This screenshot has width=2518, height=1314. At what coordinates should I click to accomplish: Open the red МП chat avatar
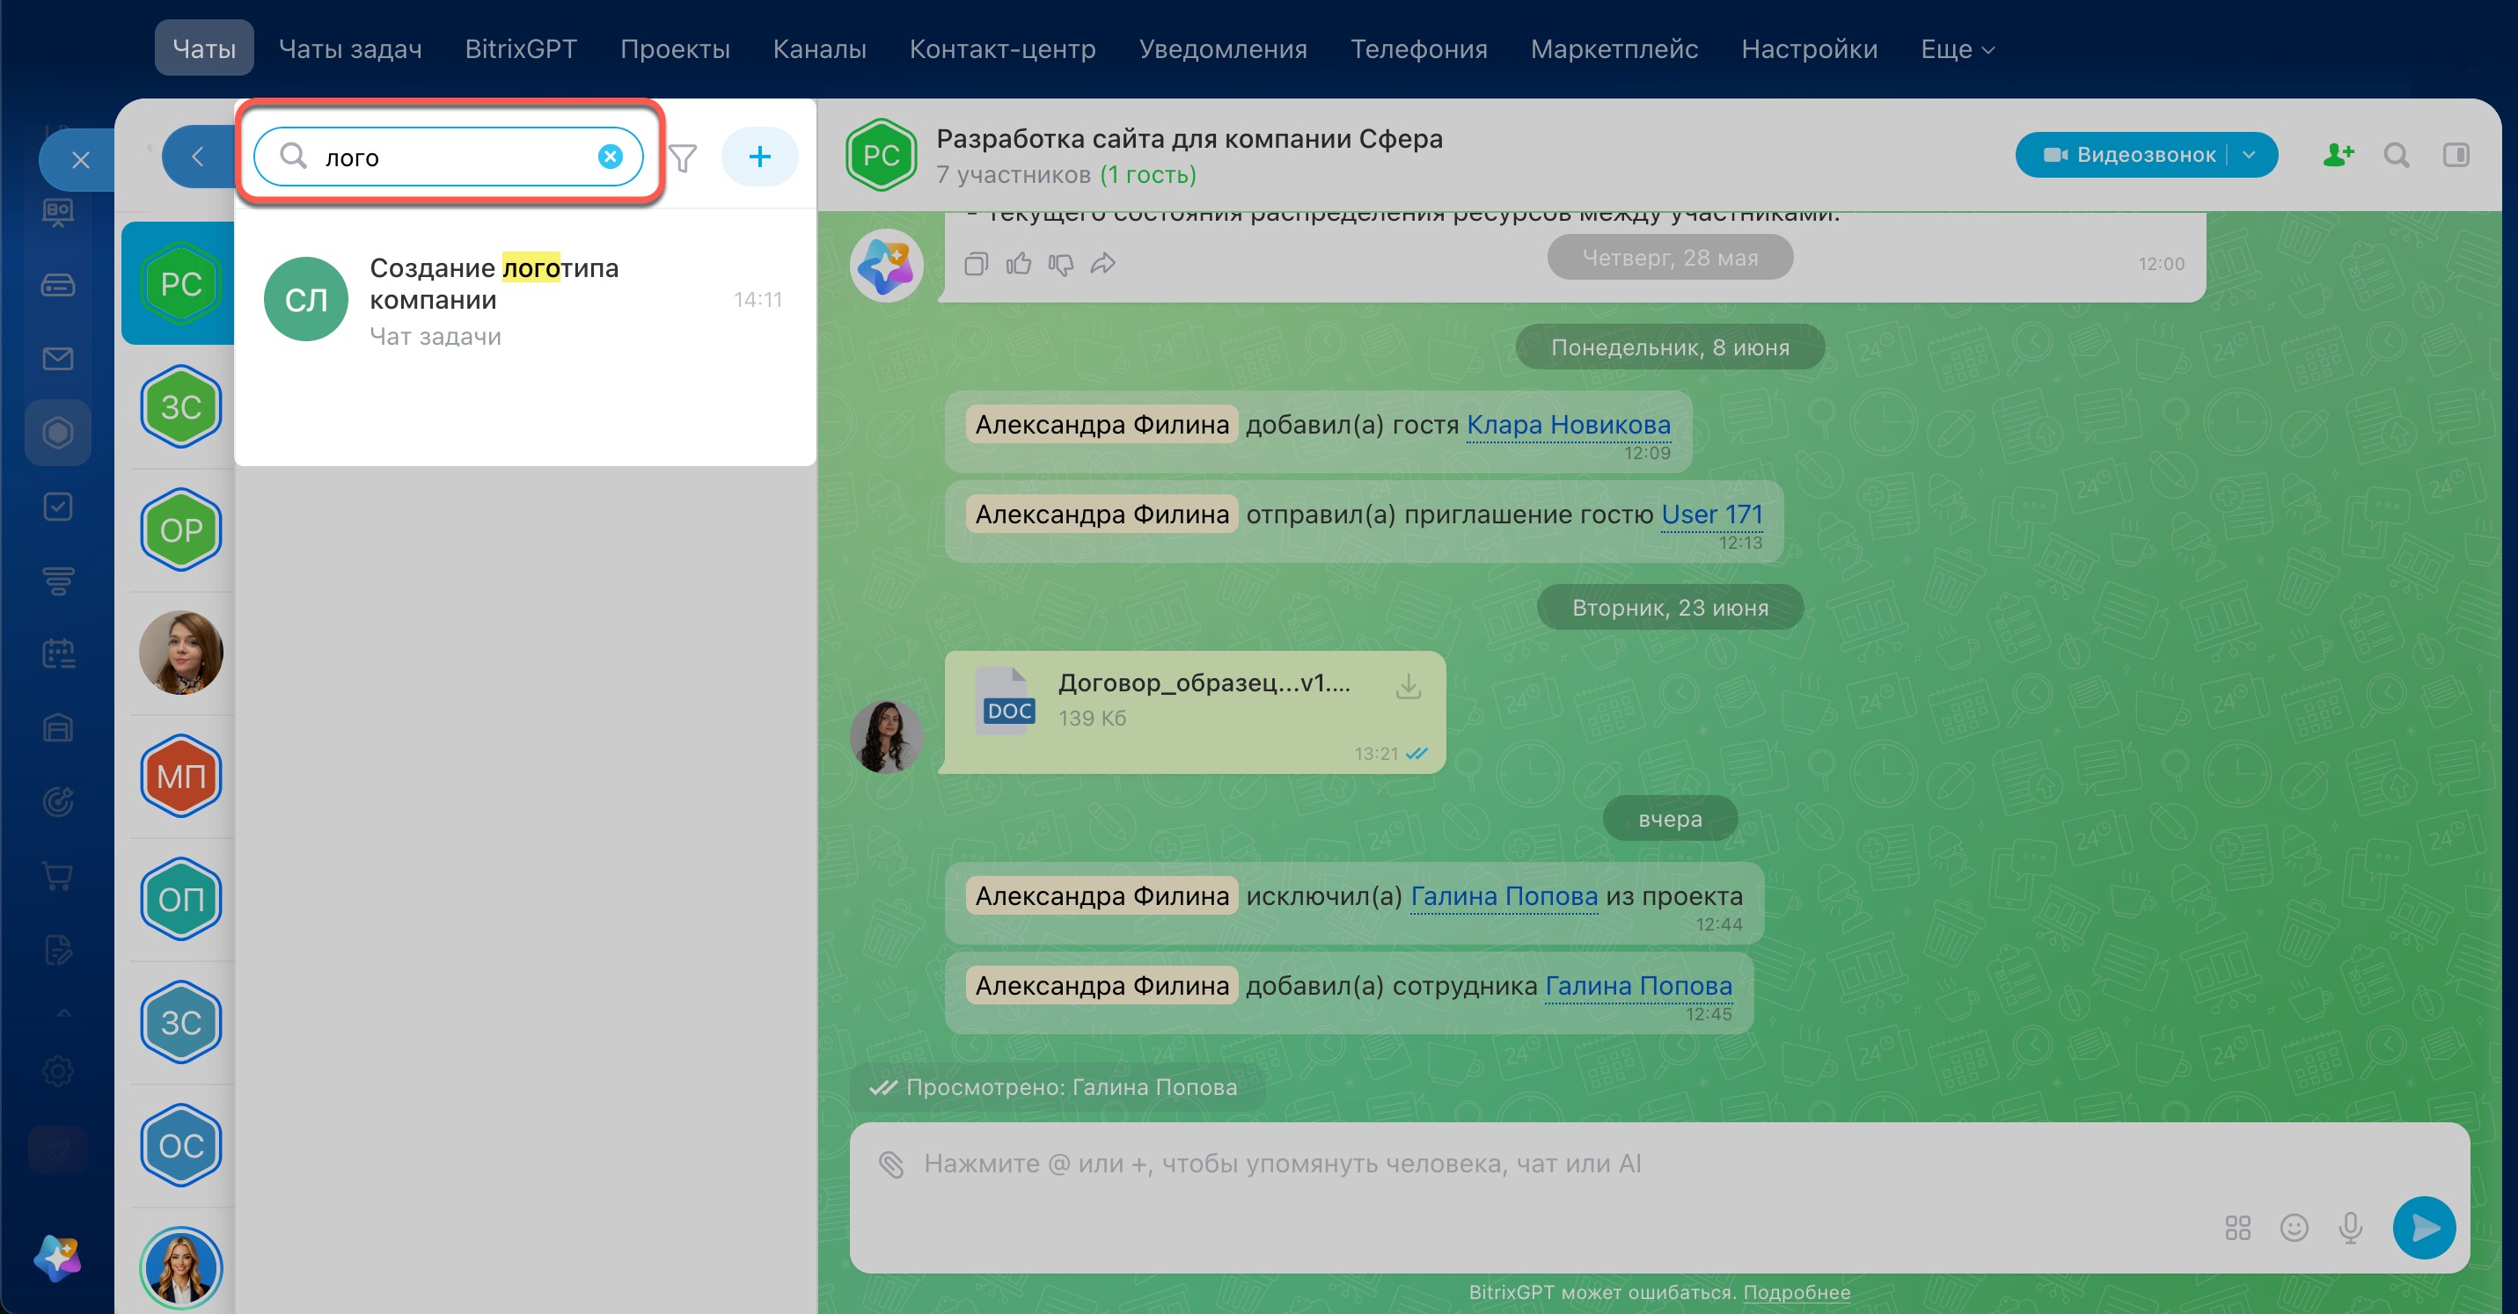point(181,776)
